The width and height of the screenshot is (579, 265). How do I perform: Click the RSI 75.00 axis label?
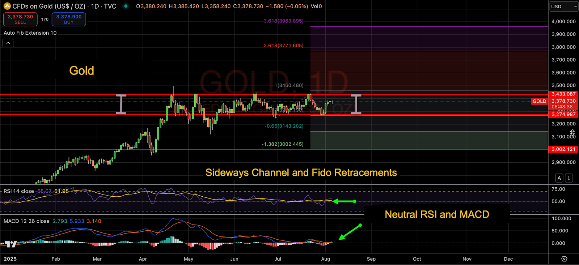pos(558,189)
